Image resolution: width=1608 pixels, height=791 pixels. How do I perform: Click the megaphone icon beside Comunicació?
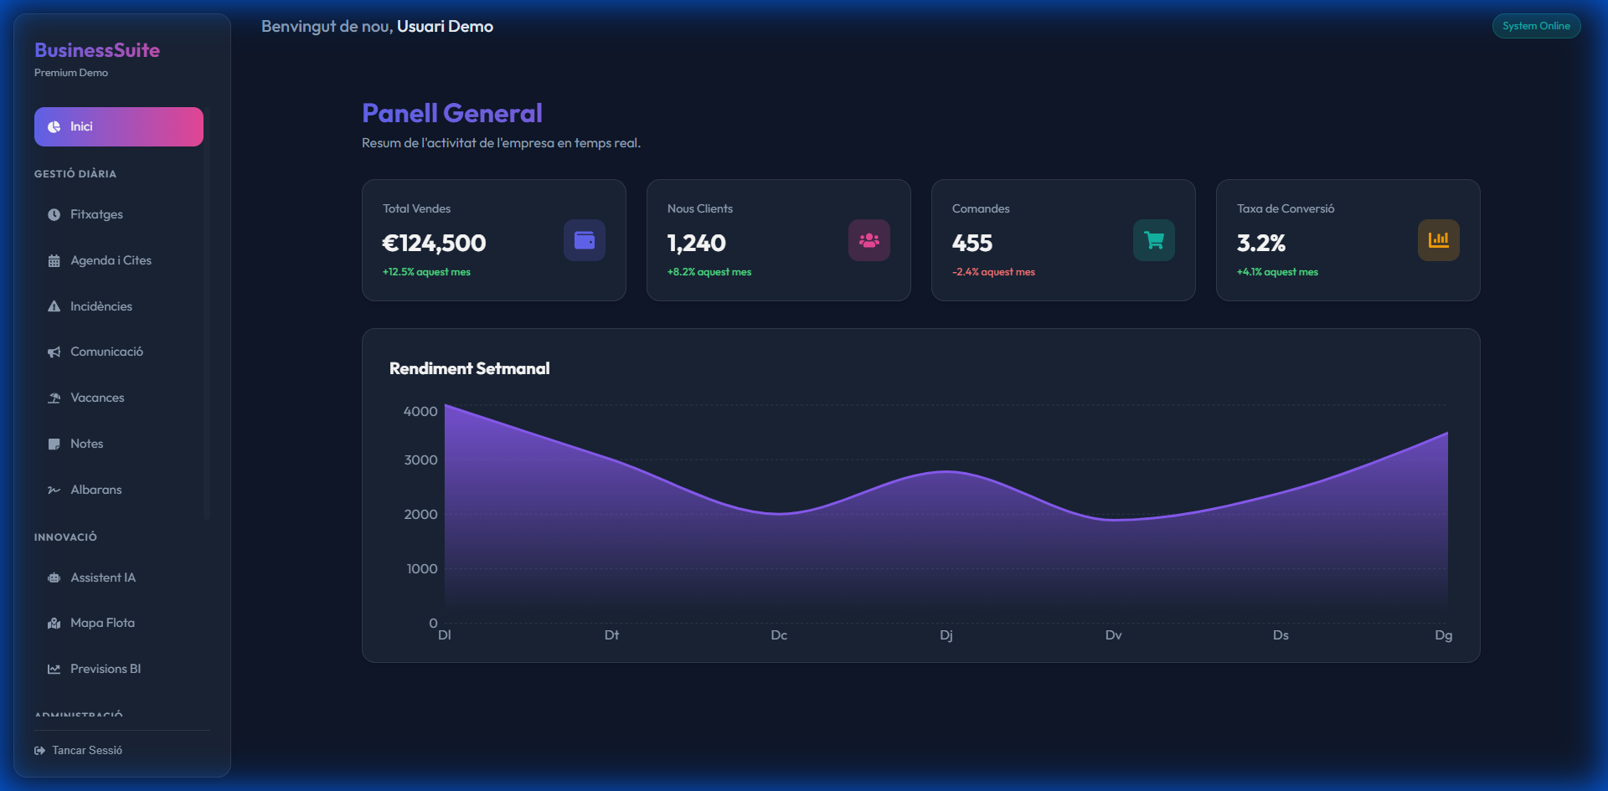[x=54, y=352]
